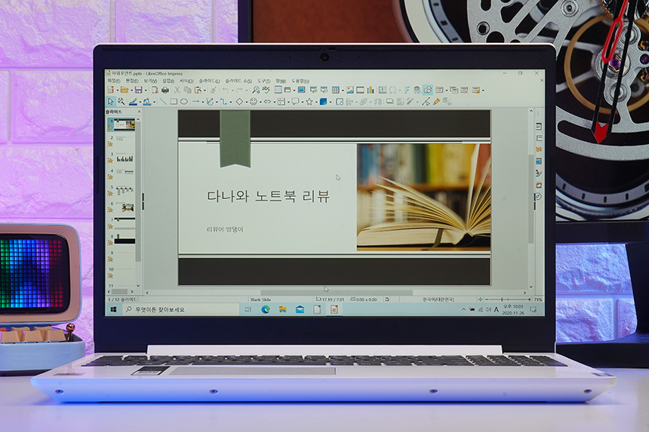649x432 pixels.
Task: Open the 도구(T) menu
Action: (x=263, y=81)
